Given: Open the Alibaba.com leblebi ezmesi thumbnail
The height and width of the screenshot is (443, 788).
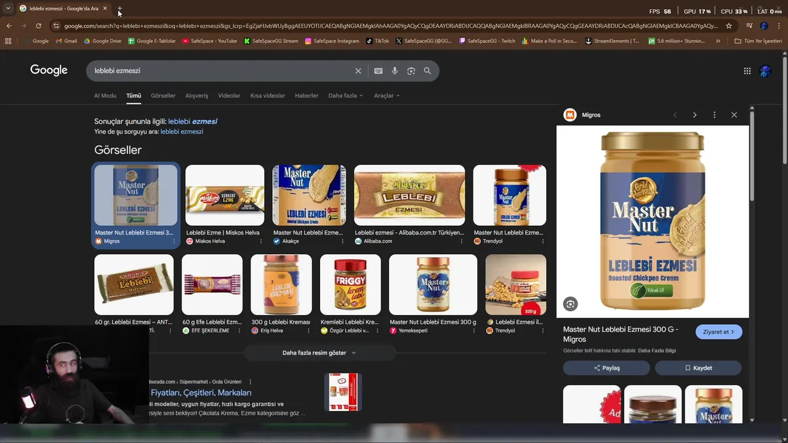Looking at the screenshot, I should [409, 195].
